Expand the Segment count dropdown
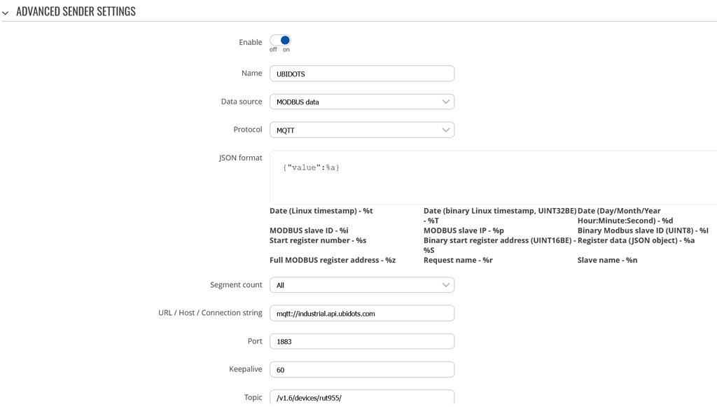 coord(361,284)
